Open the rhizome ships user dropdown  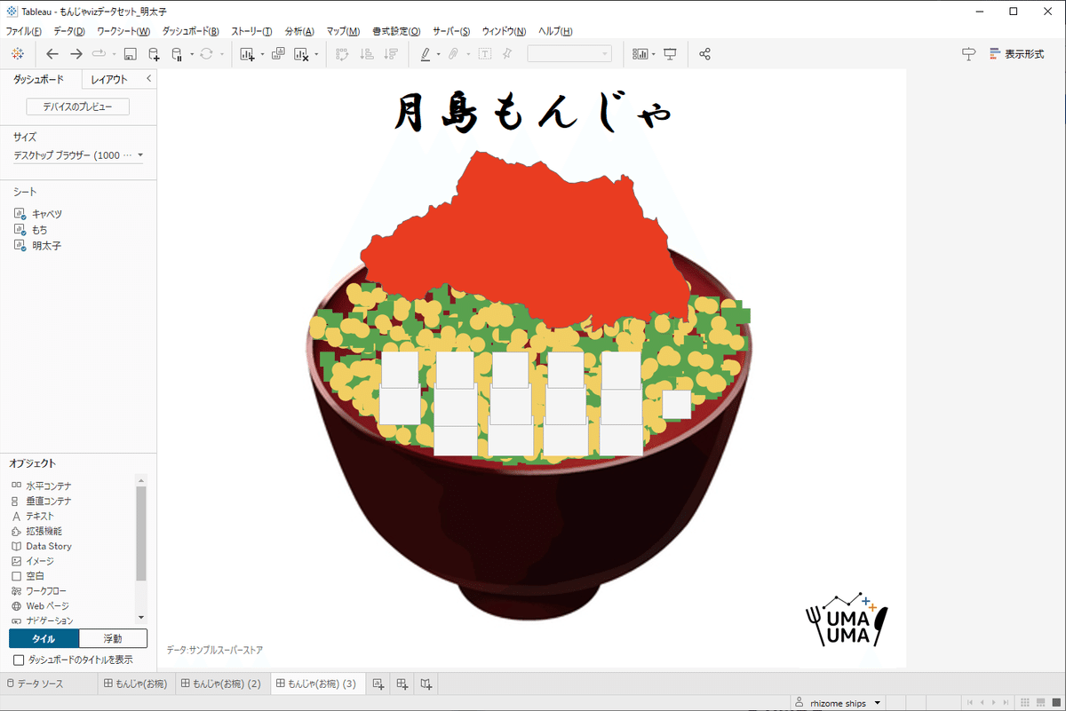coord(837,702)
